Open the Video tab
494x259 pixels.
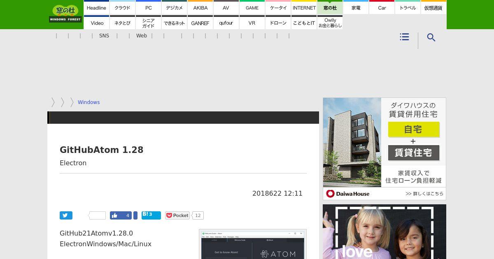[x=96, y=23]
